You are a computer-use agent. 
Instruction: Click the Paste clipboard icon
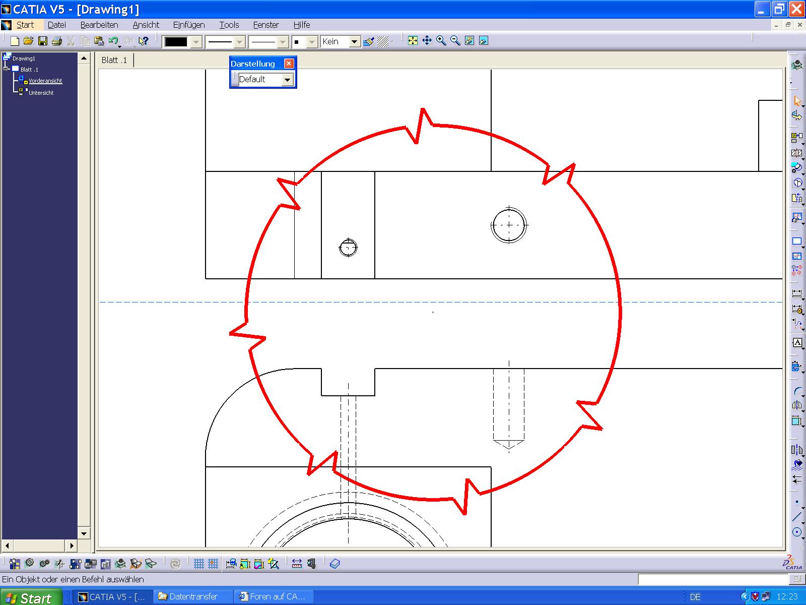tap(99, 41)
